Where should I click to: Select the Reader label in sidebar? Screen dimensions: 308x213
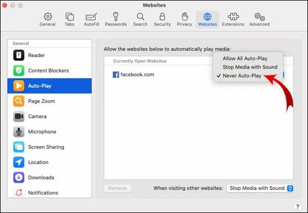(36, 55)
